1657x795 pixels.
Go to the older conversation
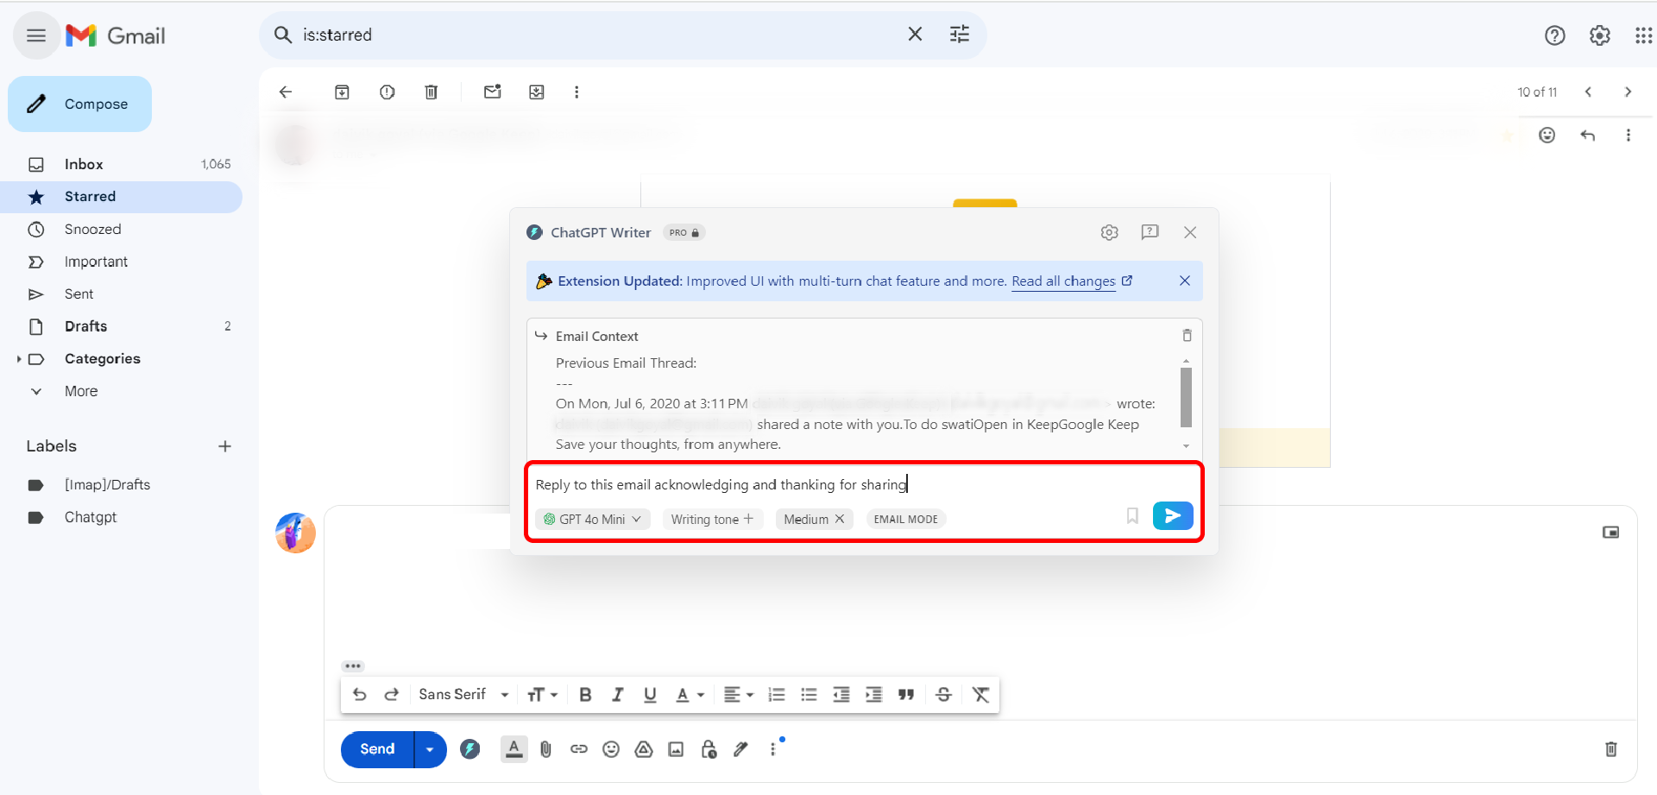point(1628,91)
